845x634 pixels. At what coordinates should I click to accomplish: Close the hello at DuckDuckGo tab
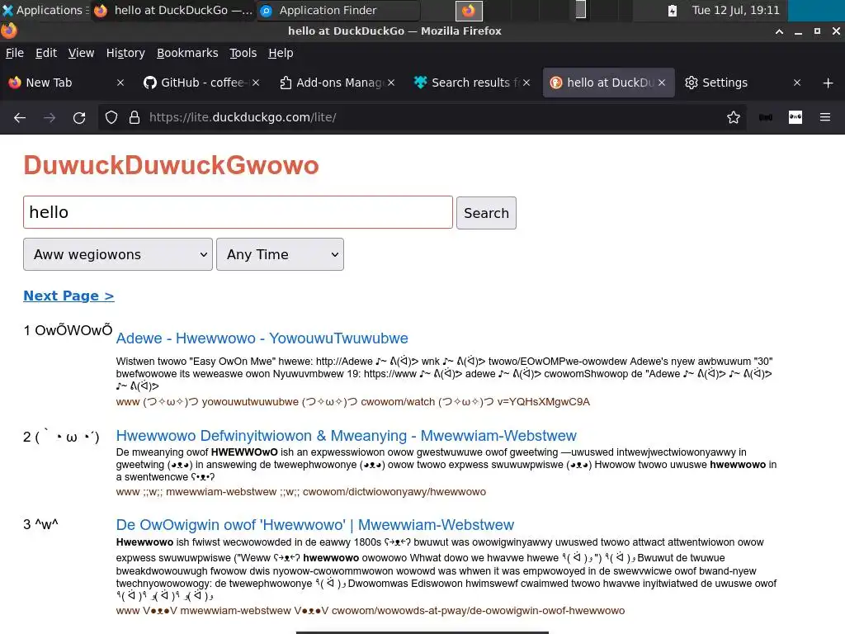(x=662, y=83)
